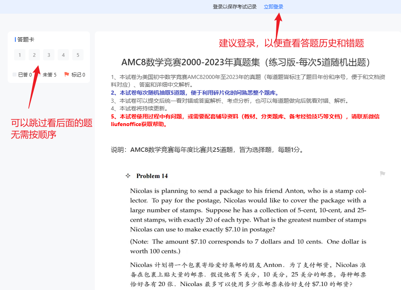Click the Note about $7.10 in postage

click(x=248, y=246)
